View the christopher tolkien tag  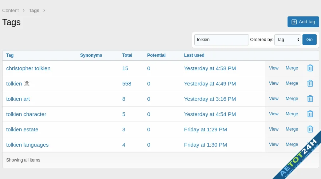click(x=274, y=68)
